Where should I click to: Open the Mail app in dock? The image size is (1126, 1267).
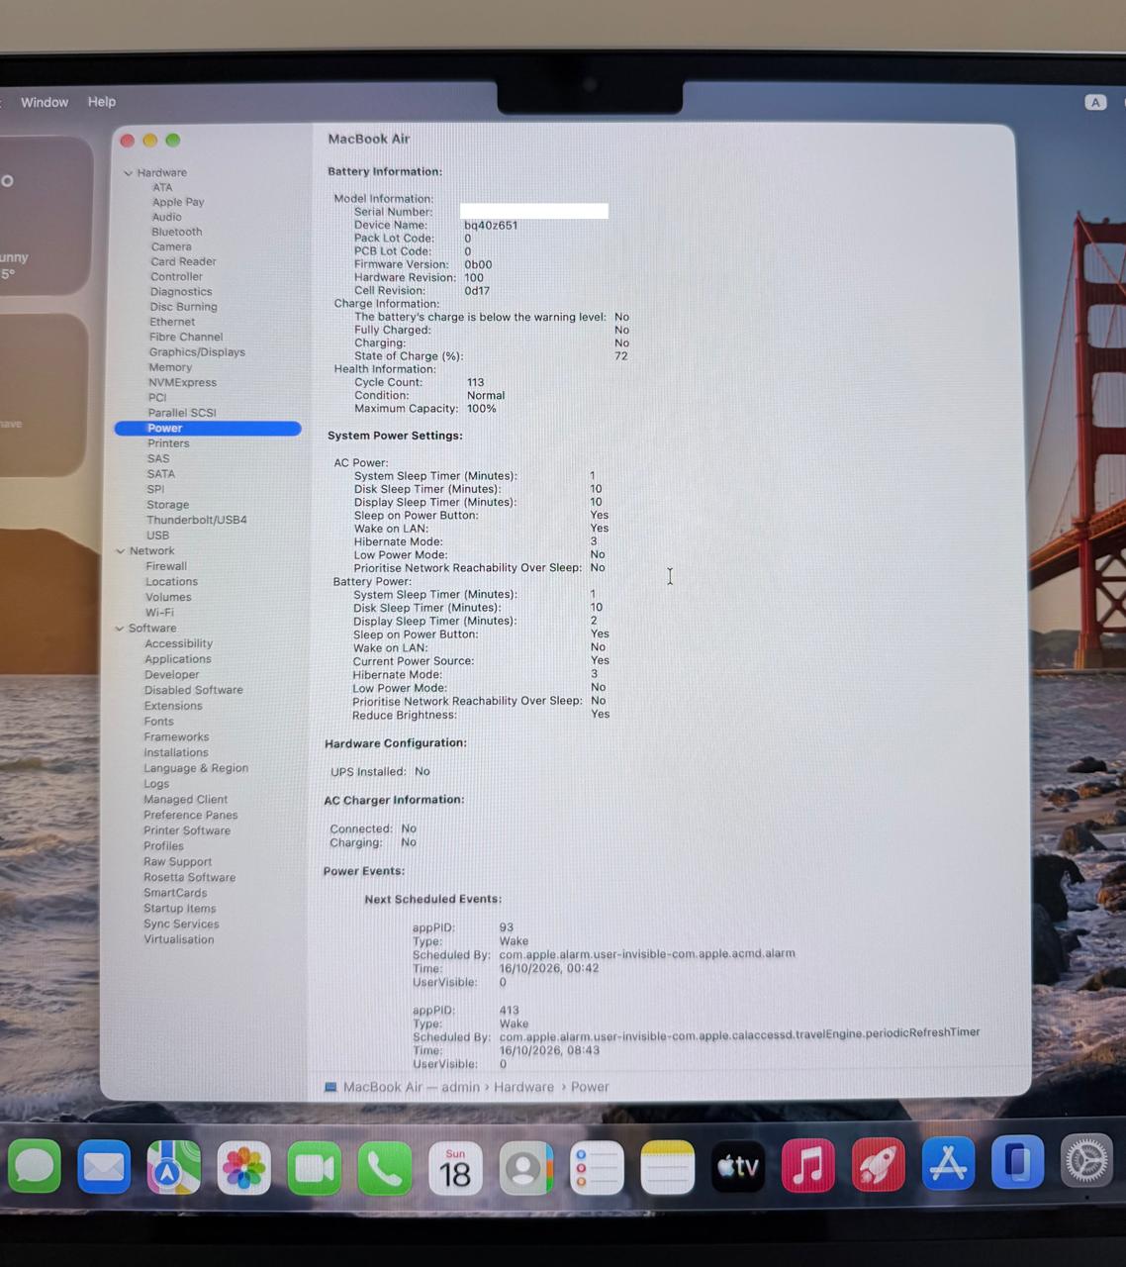pyautogui.click(x=104, y=1167)
